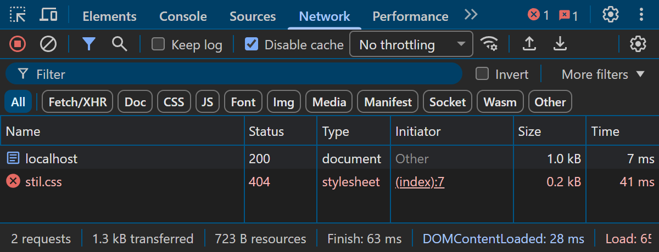Filter requests by Socket
Viewport: 659px width, 252px height.
coord(448,102)
